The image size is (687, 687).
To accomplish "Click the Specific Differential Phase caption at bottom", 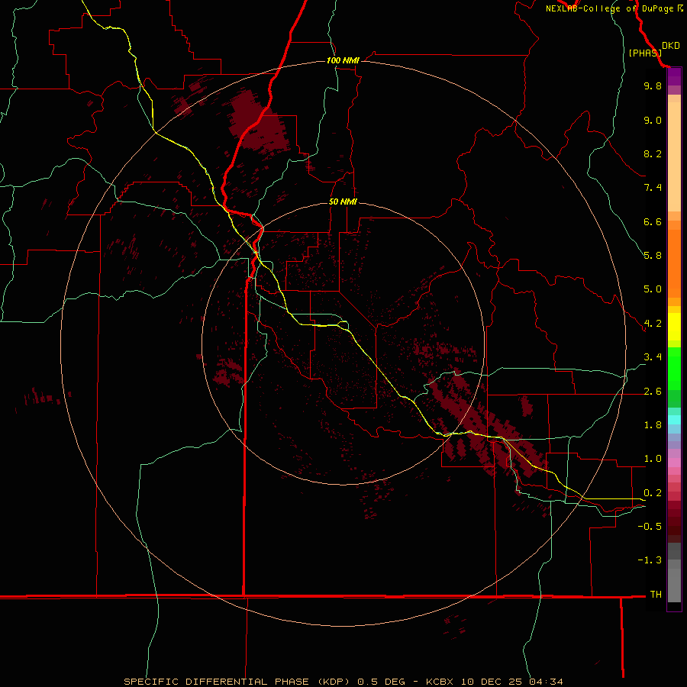I will coord(343,682).
